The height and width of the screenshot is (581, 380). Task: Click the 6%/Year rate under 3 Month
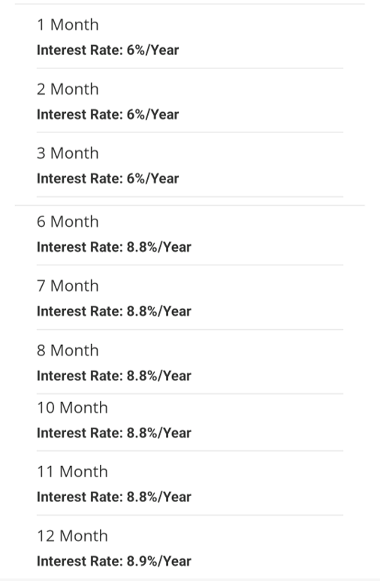[152, 179]
